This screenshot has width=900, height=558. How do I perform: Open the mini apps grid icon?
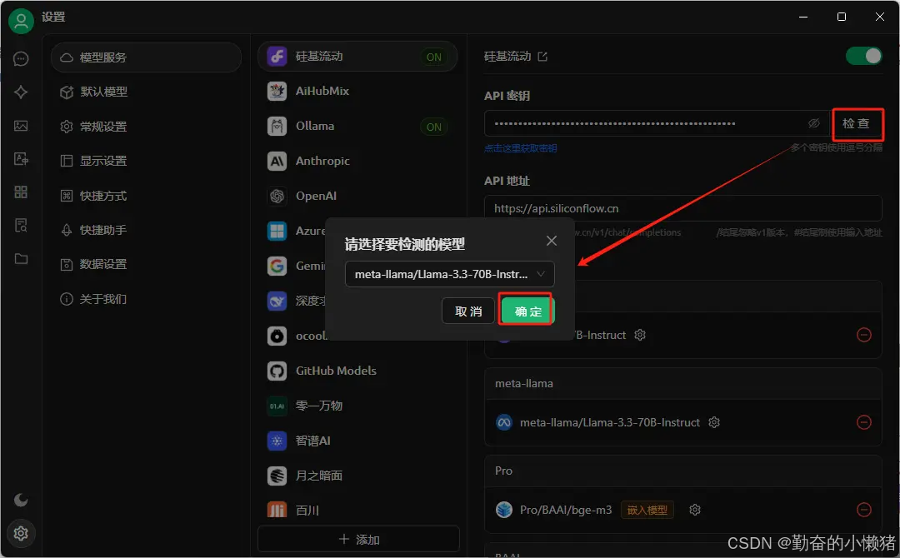coord(21,192)
